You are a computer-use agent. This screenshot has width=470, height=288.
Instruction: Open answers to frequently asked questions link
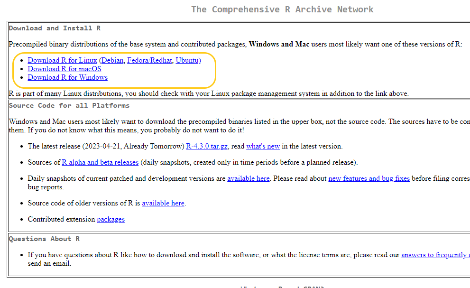click(434, 255)
